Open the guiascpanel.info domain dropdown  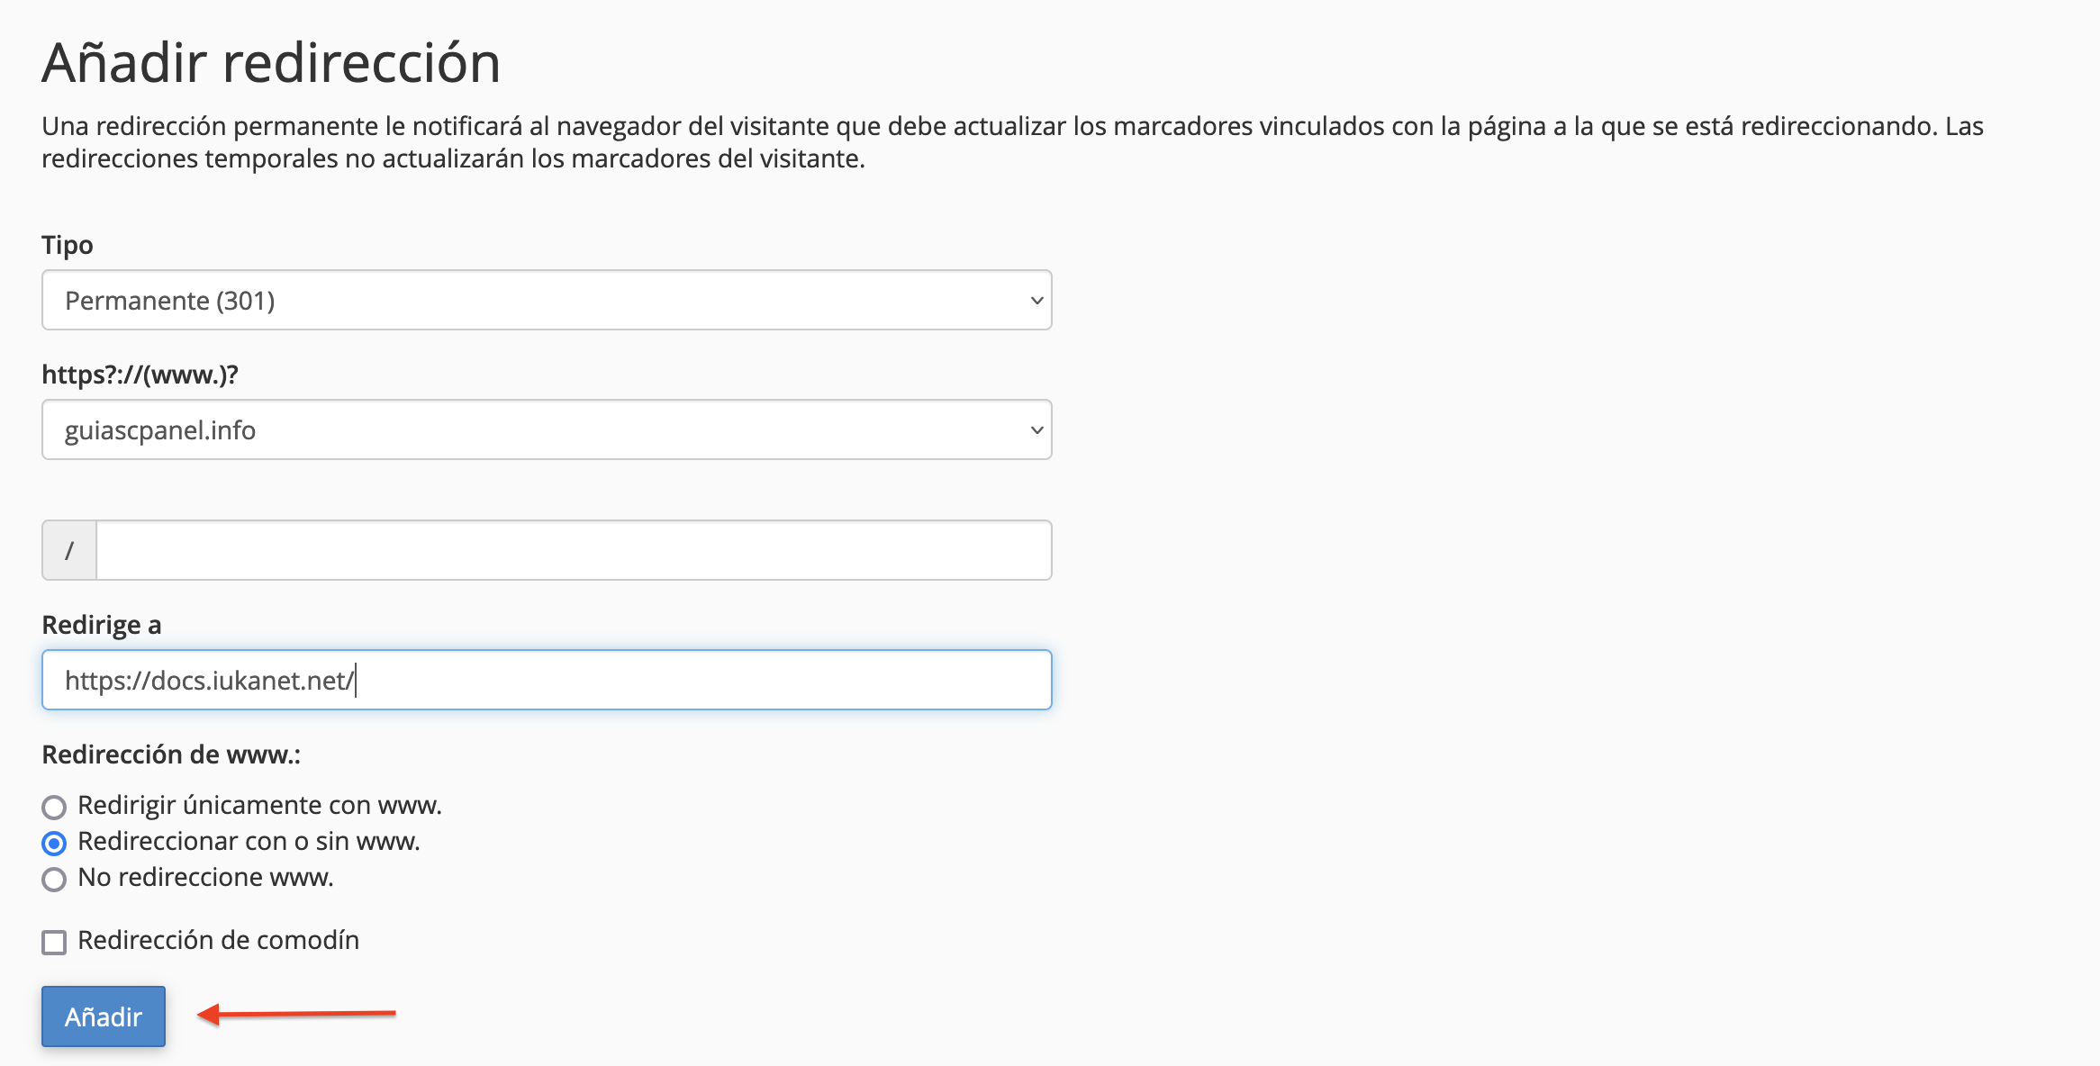[547, 429]
